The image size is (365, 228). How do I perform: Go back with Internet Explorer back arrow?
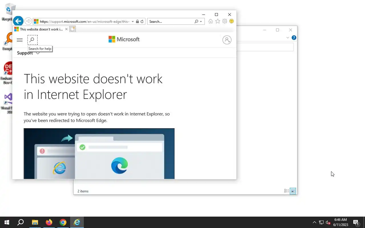(x=18, y=21)
